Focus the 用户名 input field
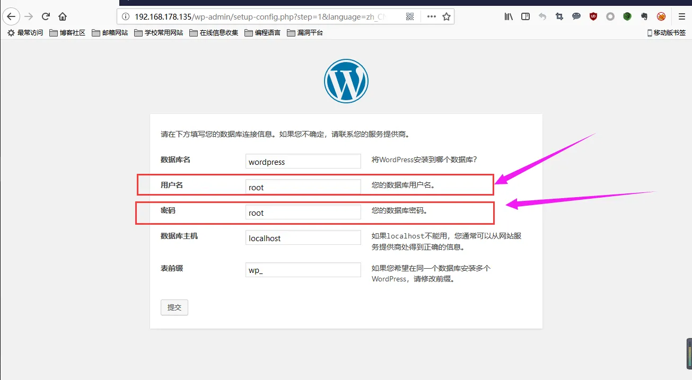The height and width of the screenshot is (380, 692). click(x=303, y=187)
